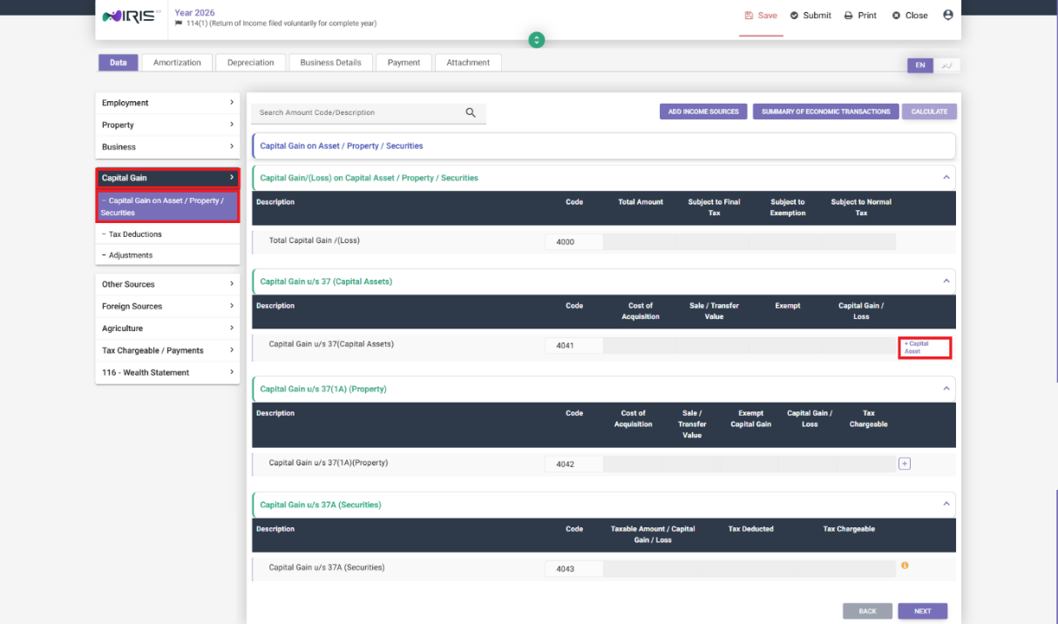Open Tax Deductions under Capital Gain

pyautogui.click(x=167, y=234)
